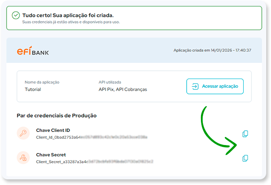The width and height of the screenshot is (271, 185).
Task: Click the green success checkmark icon
Action: point(16,15)
